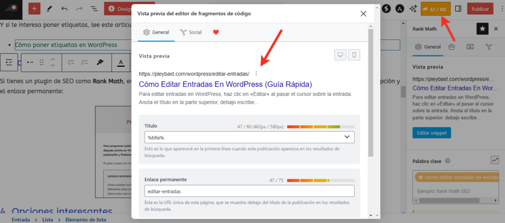Select General tab in Rank Math sidebar
The image size is (505, 223).
[428, 47]
